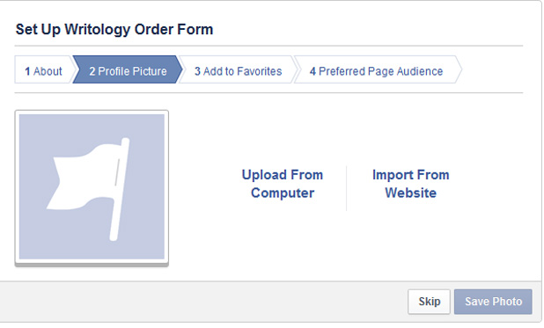Click the white flag icon in the placeholder

89,189
